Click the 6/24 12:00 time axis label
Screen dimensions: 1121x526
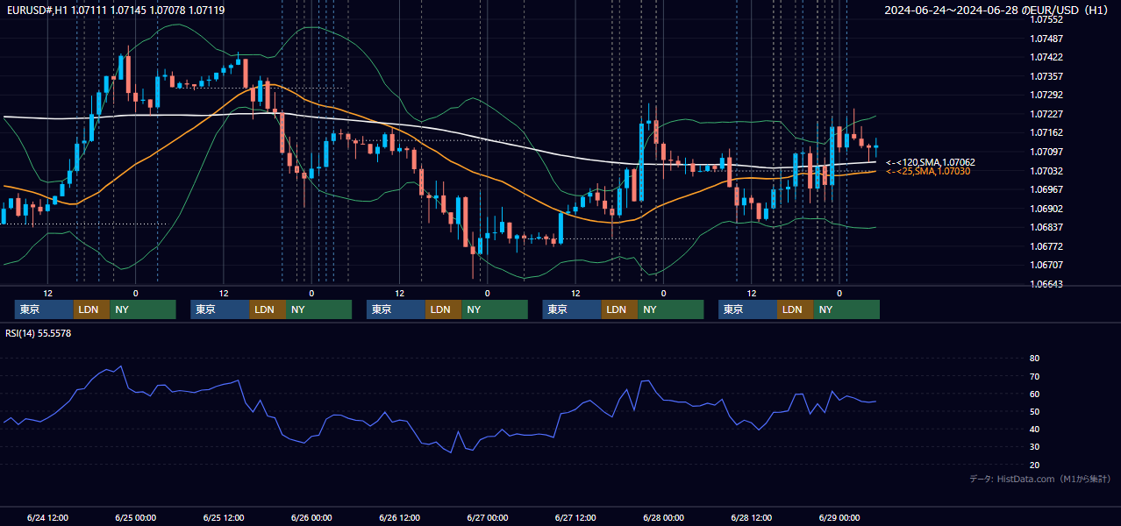point(47,517)
